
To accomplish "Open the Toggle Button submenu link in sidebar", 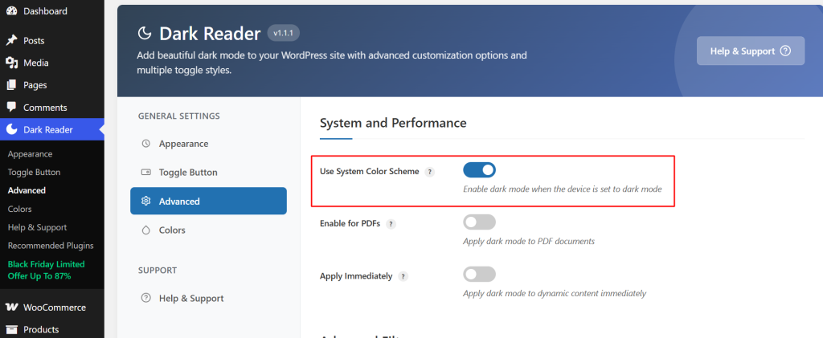I will pyautogui.click(x=34, y=172).
